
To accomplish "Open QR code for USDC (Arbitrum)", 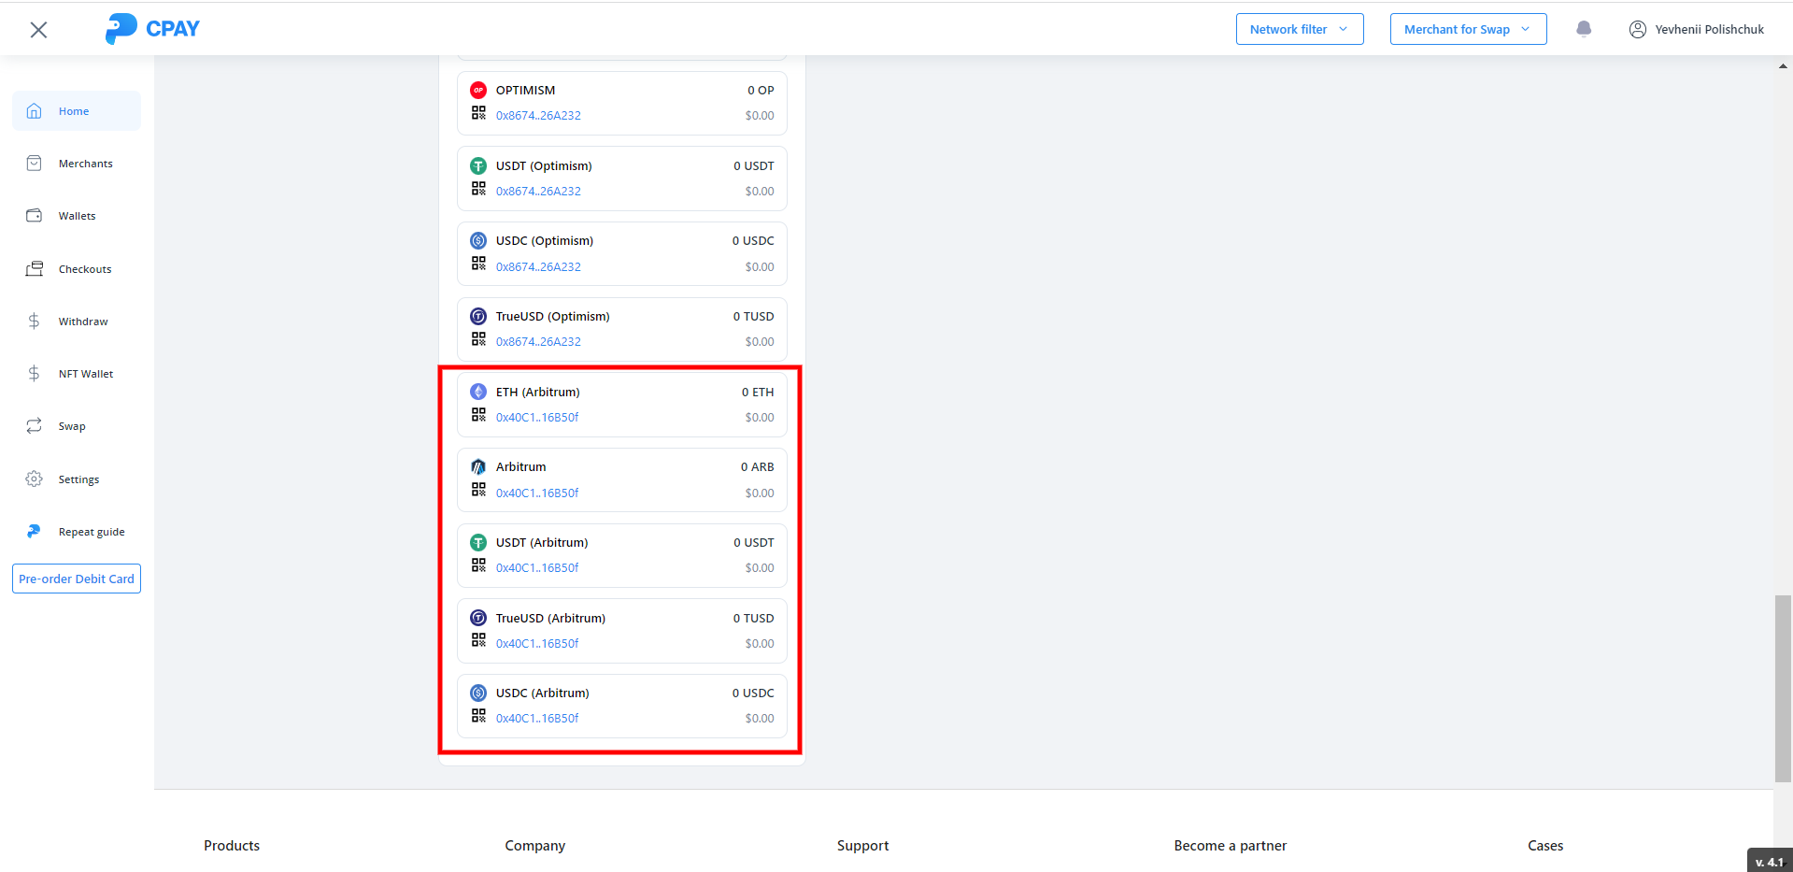I will point(478,716).
